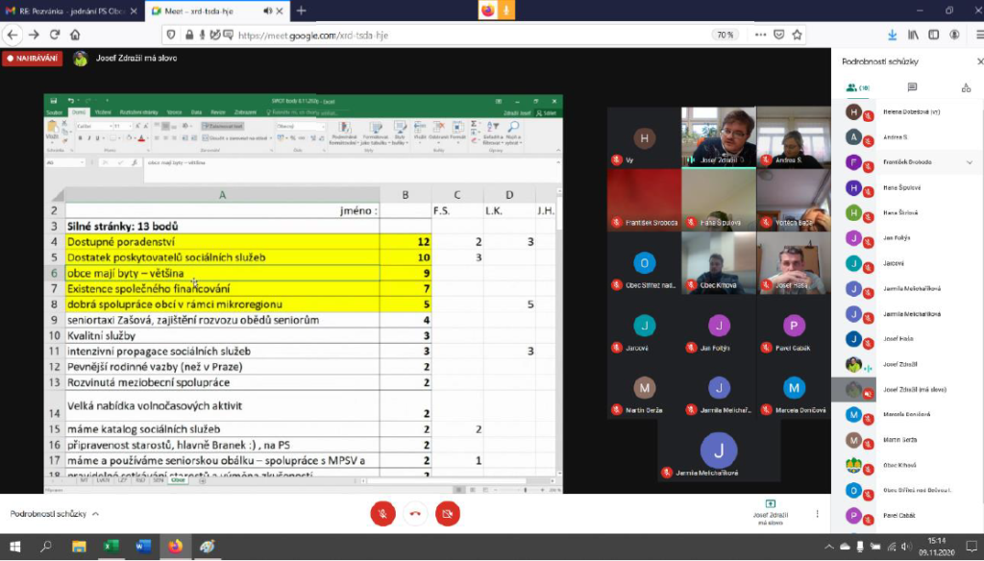Mute audio on the Meet browser tab
Screen dimensions: 984x561
tap(267, 12)
